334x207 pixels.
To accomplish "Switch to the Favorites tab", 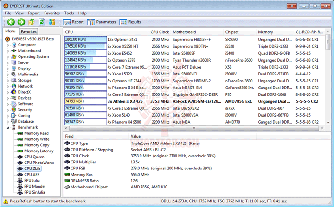I will point(29,31).
